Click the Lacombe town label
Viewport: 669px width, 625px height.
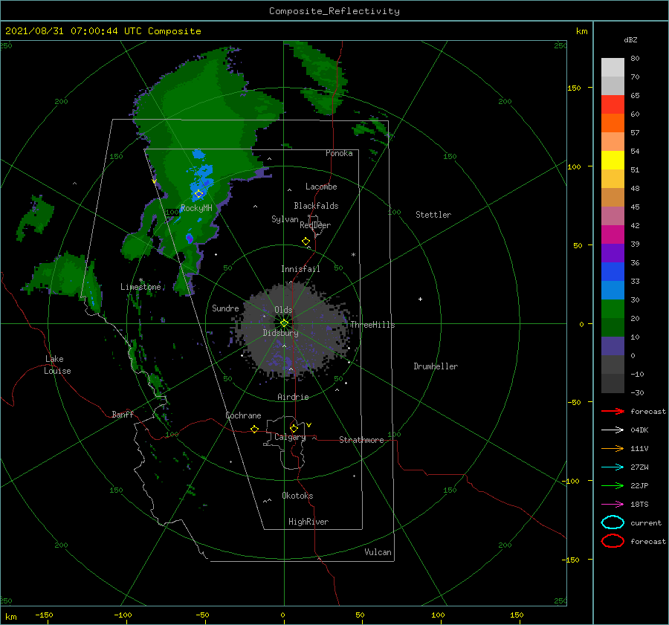click(321, 187)
